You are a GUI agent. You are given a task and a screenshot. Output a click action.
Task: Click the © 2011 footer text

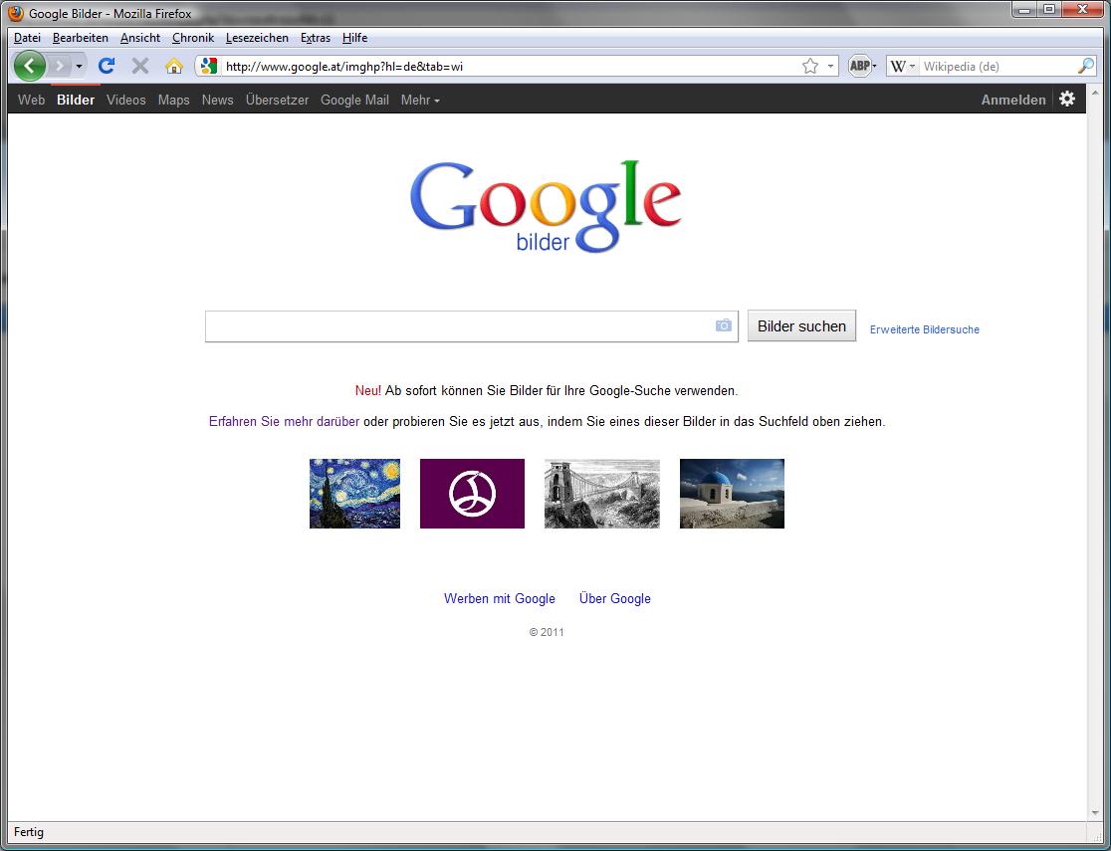click(x=547, y=632)
